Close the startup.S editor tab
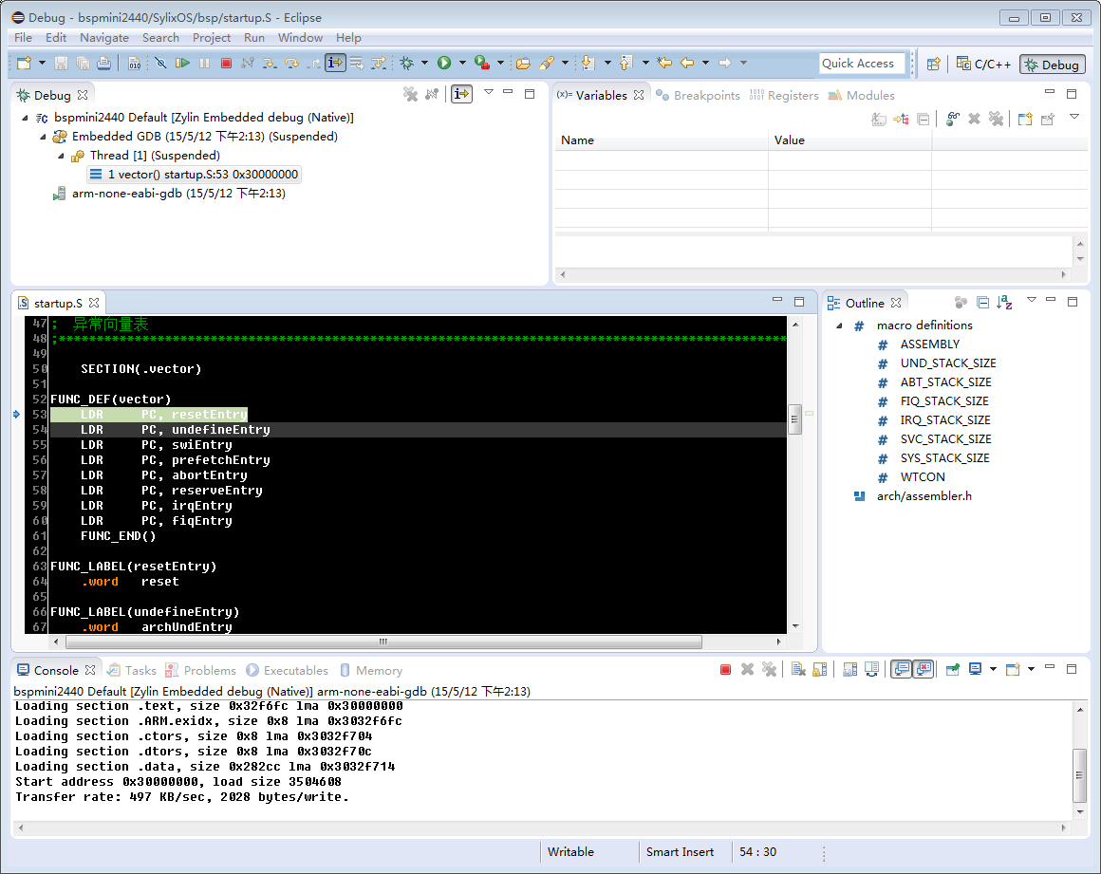This screenshot has height=874, width=1101. click(x=94, y=303)
